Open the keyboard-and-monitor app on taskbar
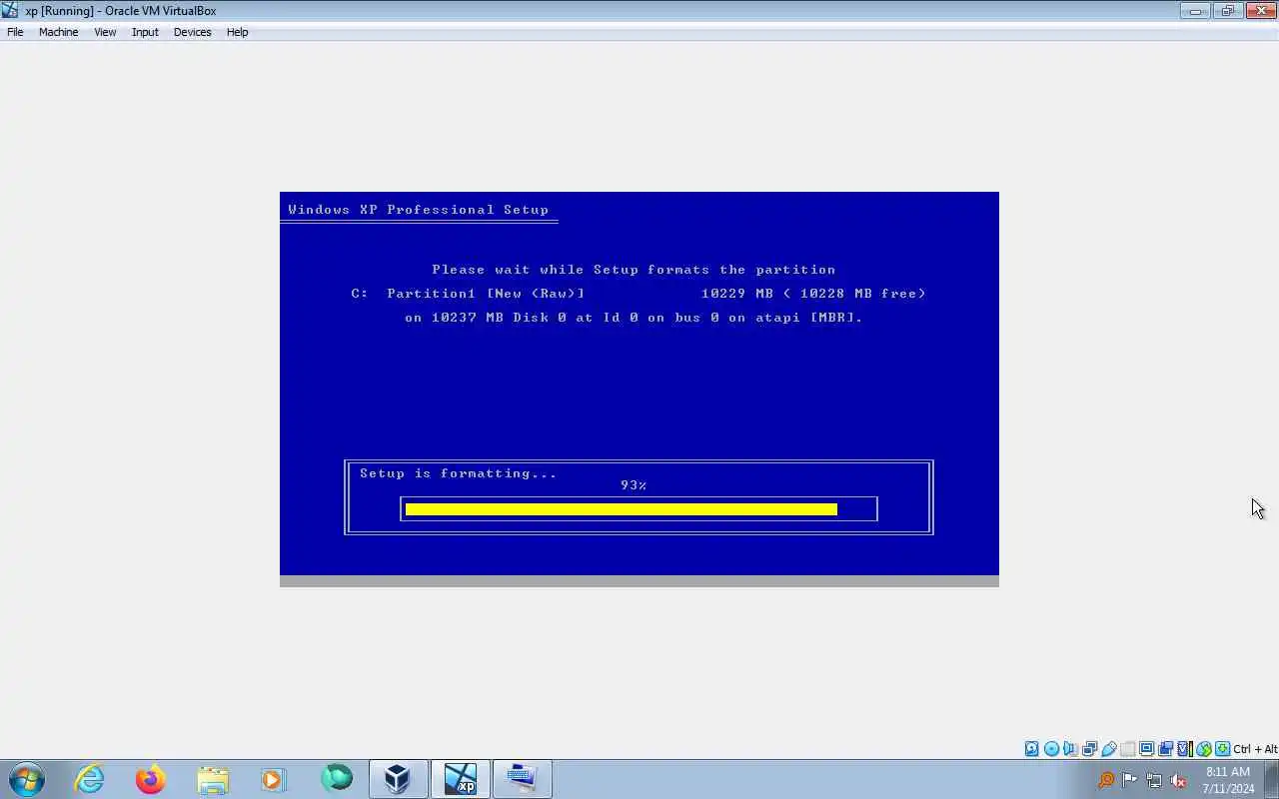Screen dimensions: 1279x799 click(522, 779)
